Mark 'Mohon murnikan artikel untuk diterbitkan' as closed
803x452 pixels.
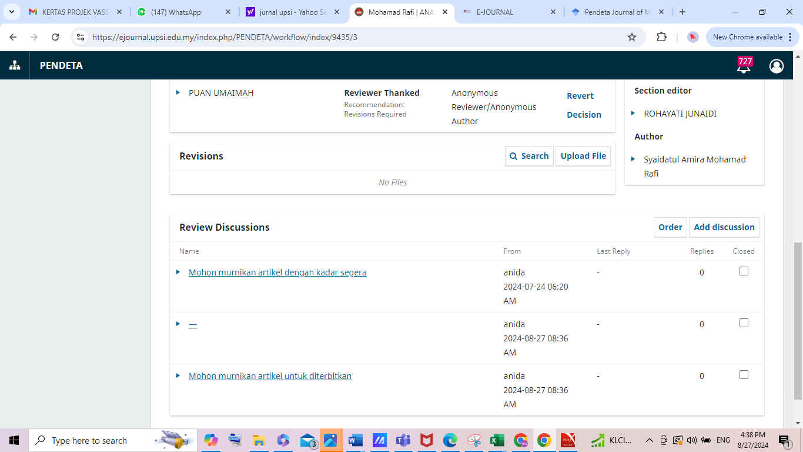pyautogui.click(x=744, y=375)
